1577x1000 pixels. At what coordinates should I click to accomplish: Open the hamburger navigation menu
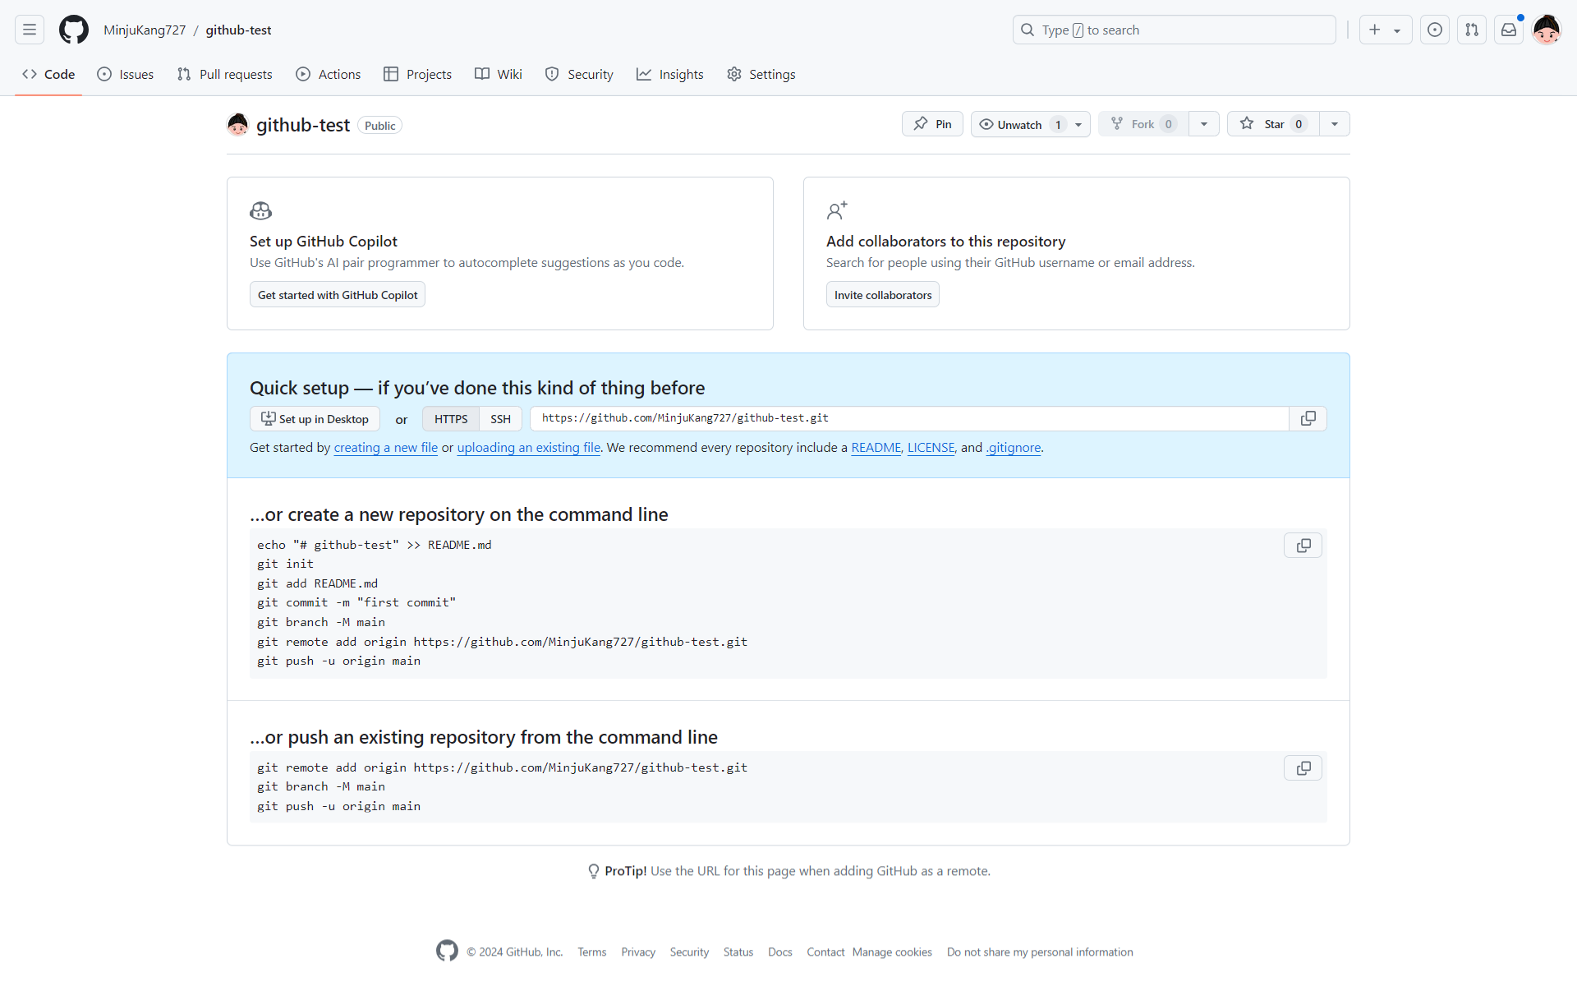pos(30,30)
